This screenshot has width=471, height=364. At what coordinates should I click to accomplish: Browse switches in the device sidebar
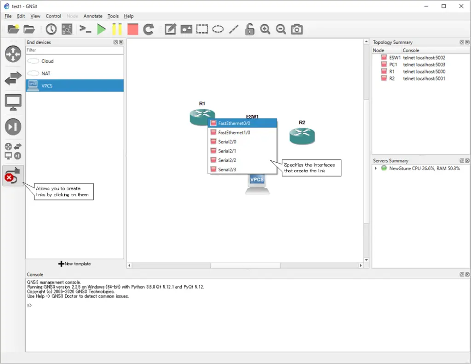pyautogui.click(x=13, y=78)
